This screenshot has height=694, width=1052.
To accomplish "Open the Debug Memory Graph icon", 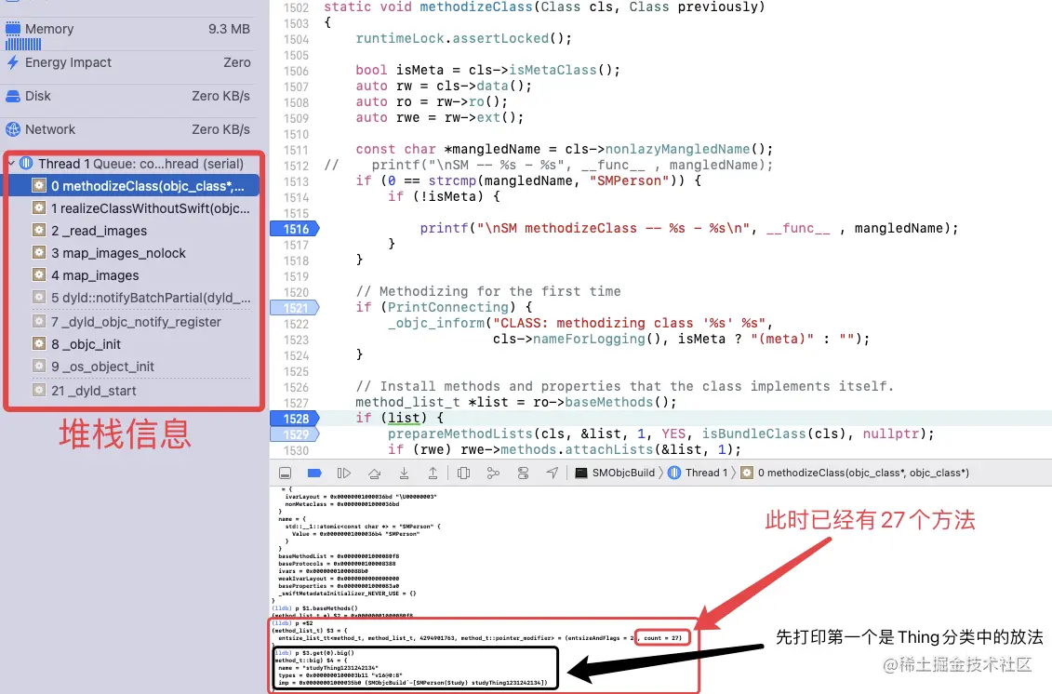I will 493,474.
